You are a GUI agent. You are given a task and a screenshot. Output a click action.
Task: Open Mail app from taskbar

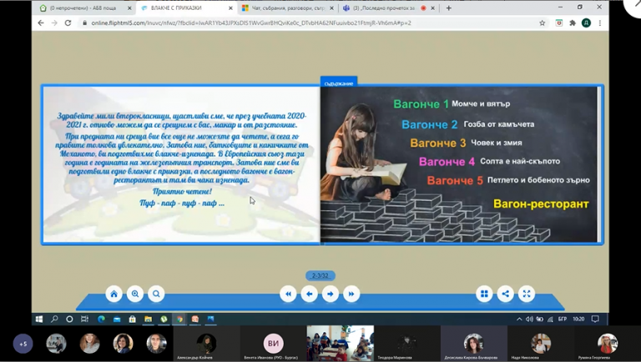pyautogui.click(x=117, y=319)
